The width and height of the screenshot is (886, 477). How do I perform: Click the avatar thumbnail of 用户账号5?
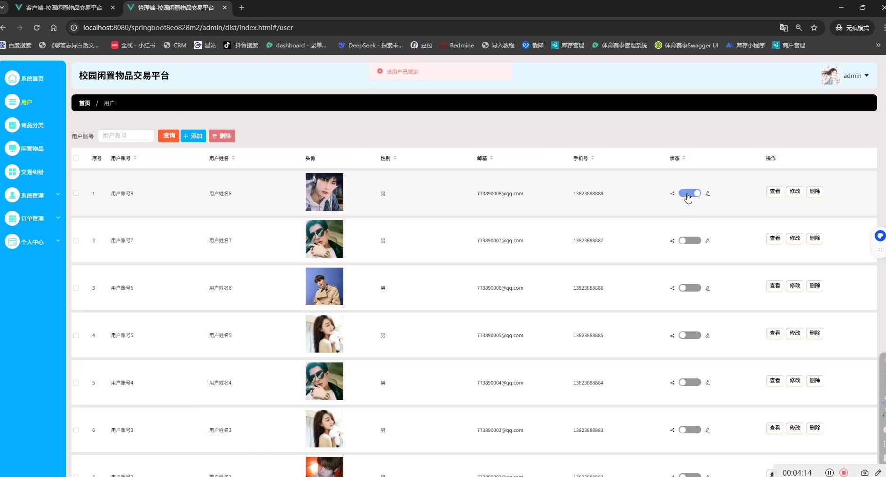point(324,334)
